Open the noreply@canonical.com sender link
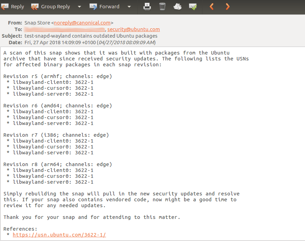This screenshot has height=241, width=305. pos(82,23)
